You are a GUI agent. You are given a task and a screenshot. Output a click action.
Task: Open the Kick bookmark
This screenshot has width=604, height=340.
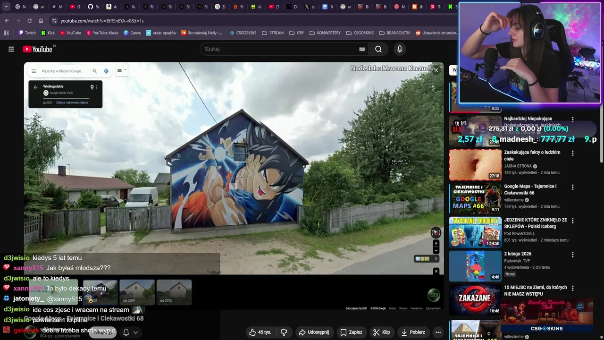click(48, 33)
